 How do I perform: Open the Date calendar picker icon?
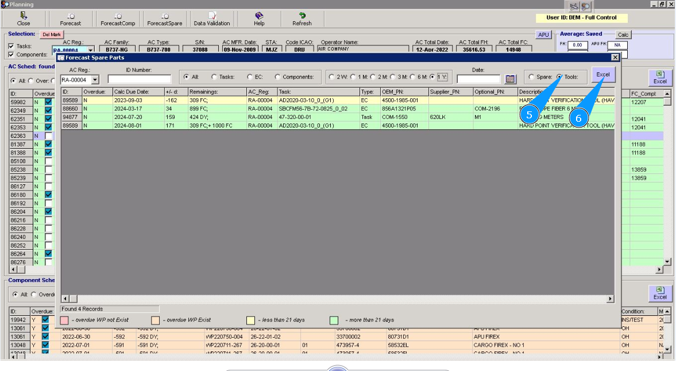click(x=511, y=79)
